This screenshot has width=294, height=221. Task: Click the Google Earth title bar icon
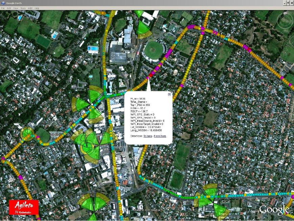(3, 3)
